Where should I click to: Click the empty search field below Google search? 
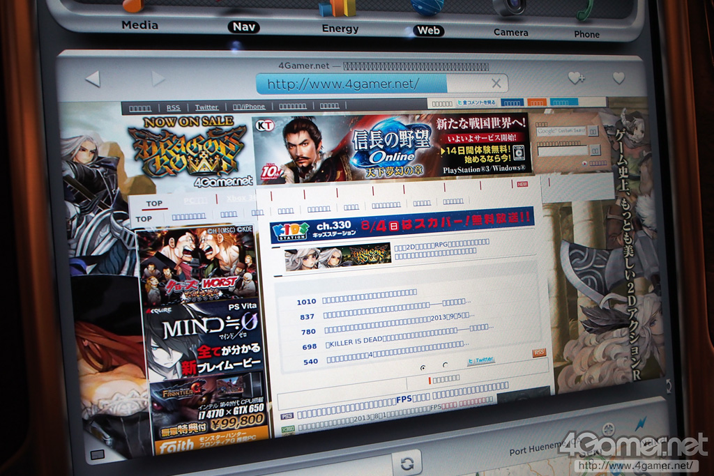pyautogui.click(x=563, y=151)
